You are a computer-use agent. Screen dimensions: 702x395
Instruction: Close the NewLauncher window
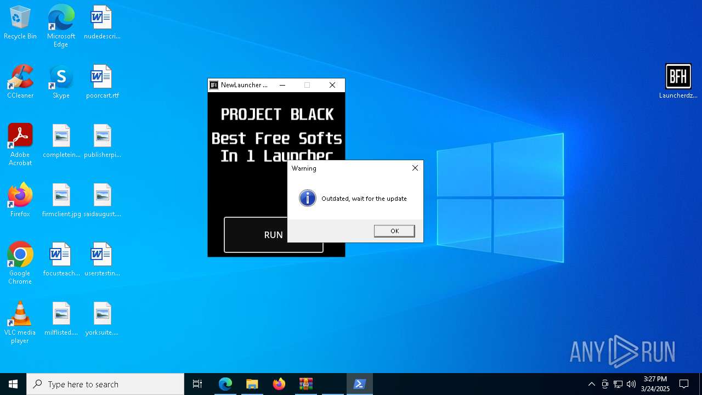pos(332,85)
